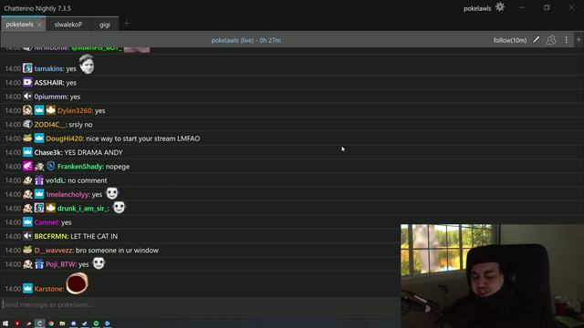Open Camnel username profile
The width and height of the screenshot is (584, 328).
pos(47,222)
